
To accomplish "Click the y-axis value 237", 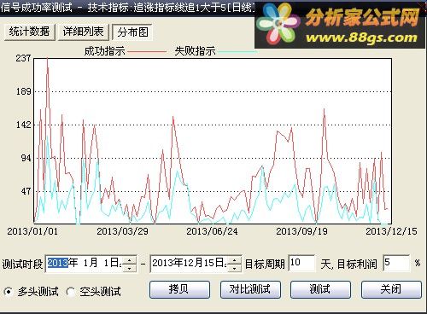I will tap(23, 58).
